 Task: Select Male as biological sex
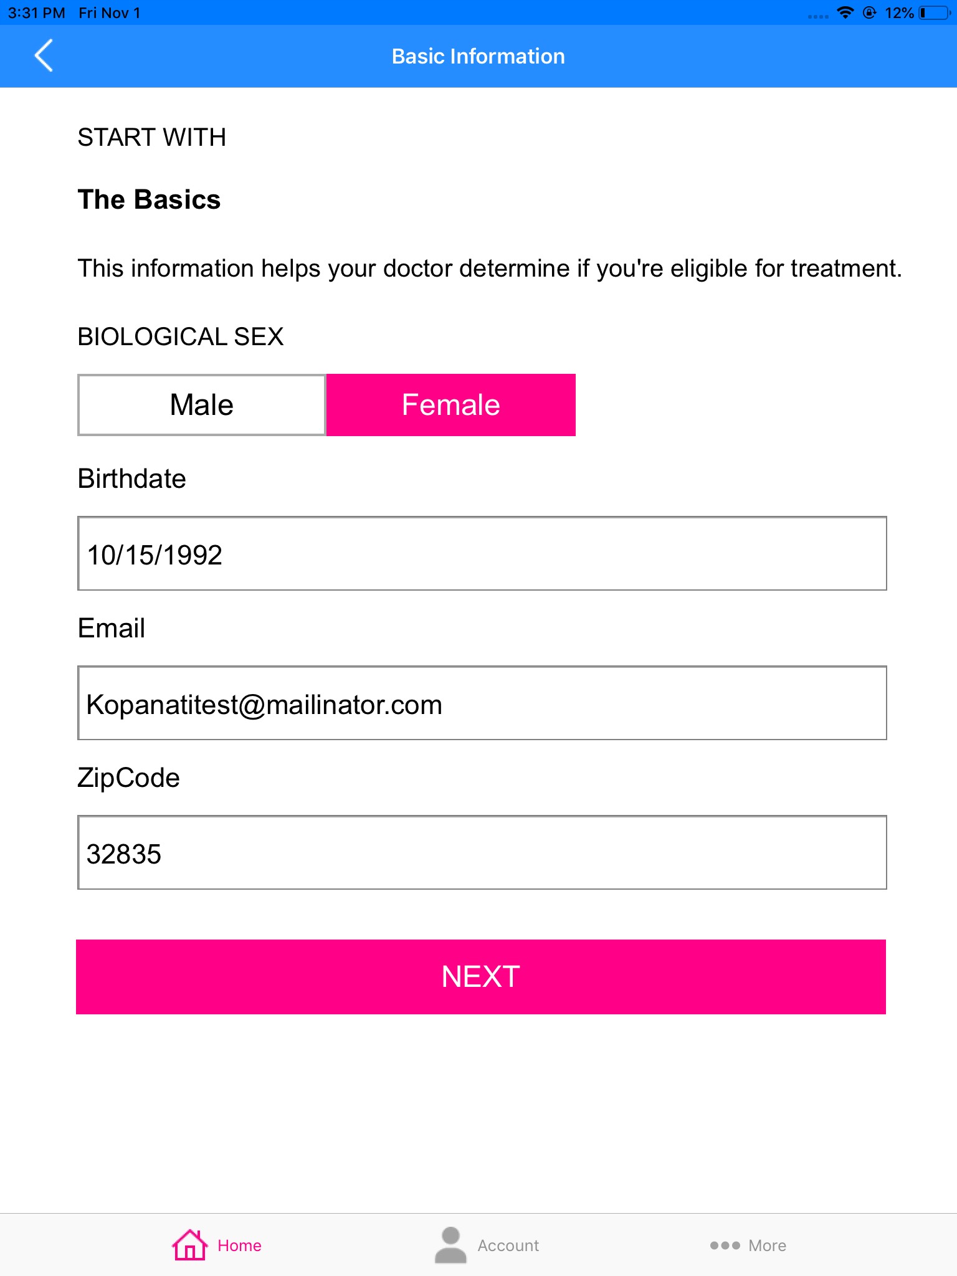[x=201, y=405]
